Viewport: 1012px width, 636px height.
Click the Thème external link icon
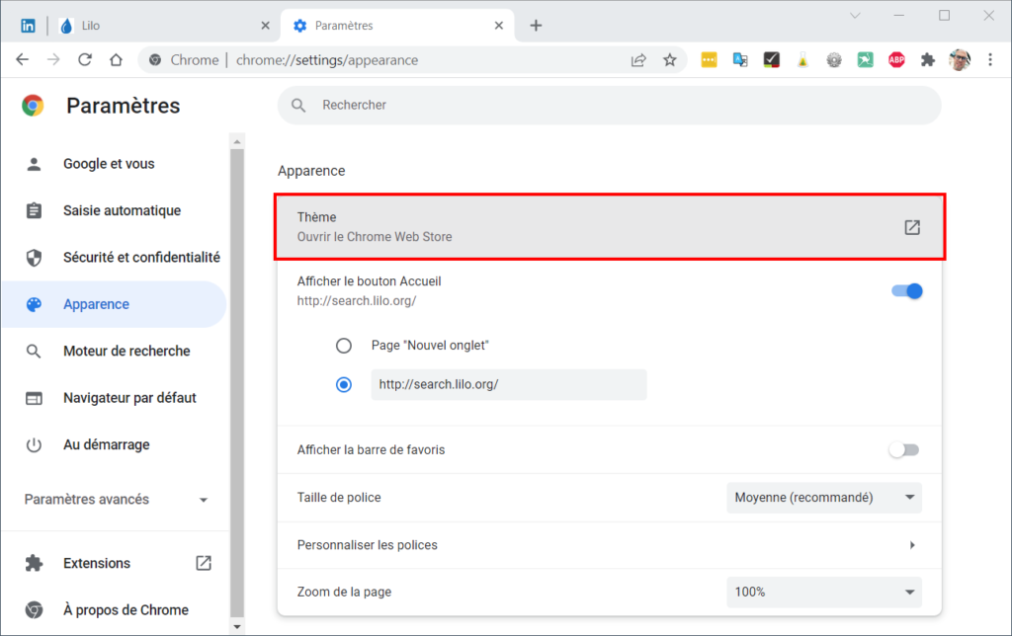[x=912, y=227]
